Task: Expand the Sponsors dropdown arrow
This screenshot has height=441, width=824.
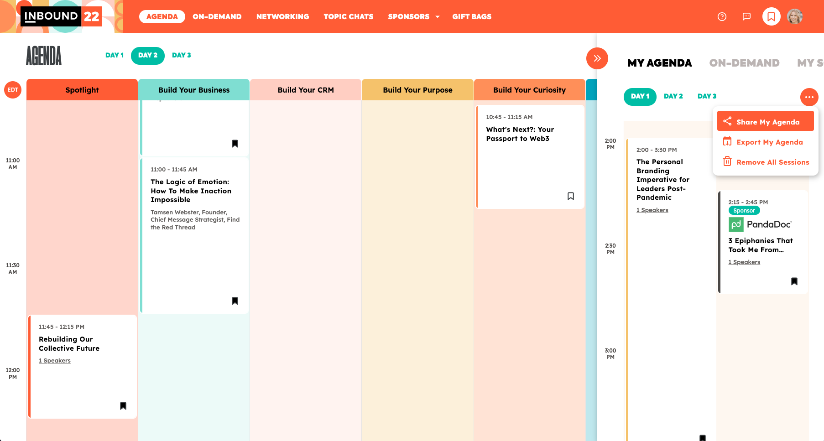Action: point(438,17)
